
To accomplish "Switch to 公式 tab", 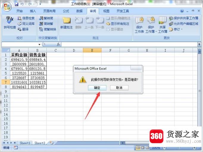I will click(66, 11).
